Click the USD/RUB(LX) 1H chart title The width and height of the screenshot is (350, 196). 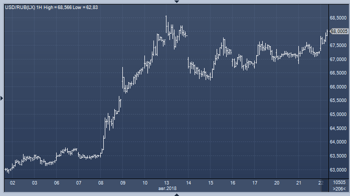[x=24, y=7]
